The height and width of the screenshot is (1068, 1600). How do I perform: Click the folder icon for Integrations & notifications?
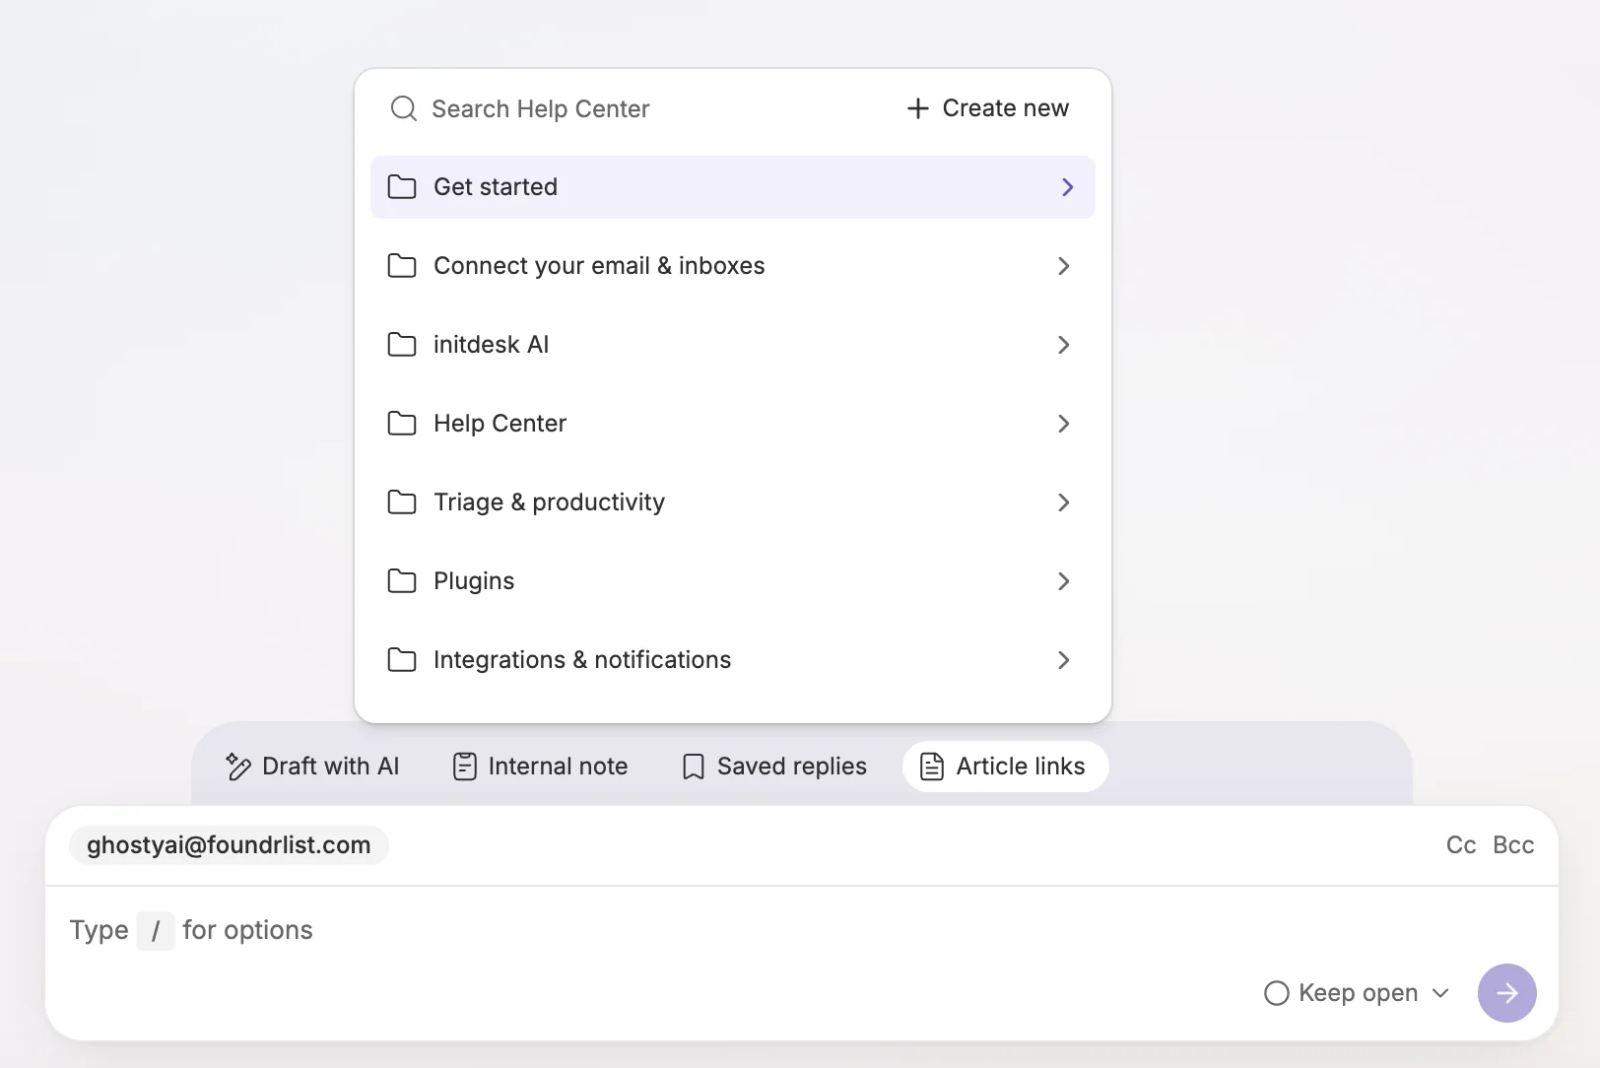pos(402,660)
